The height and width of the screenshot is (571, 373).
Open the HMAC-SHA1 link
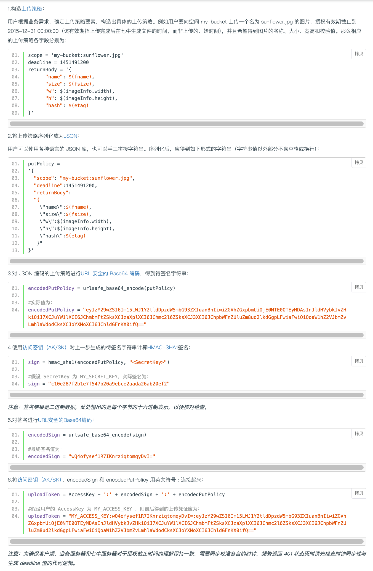pos(162,347)
